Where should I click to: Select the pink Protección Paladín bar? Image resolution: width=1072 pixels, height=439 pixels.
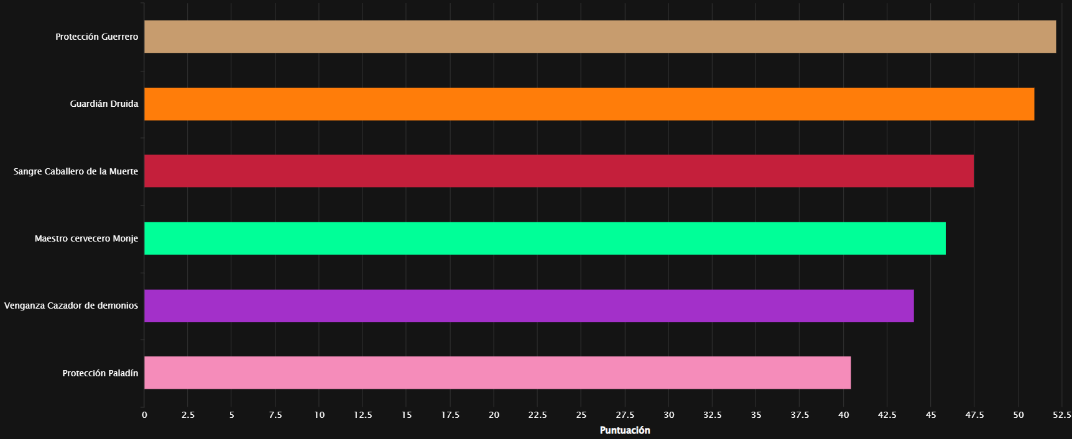click(x=497, y=373)
